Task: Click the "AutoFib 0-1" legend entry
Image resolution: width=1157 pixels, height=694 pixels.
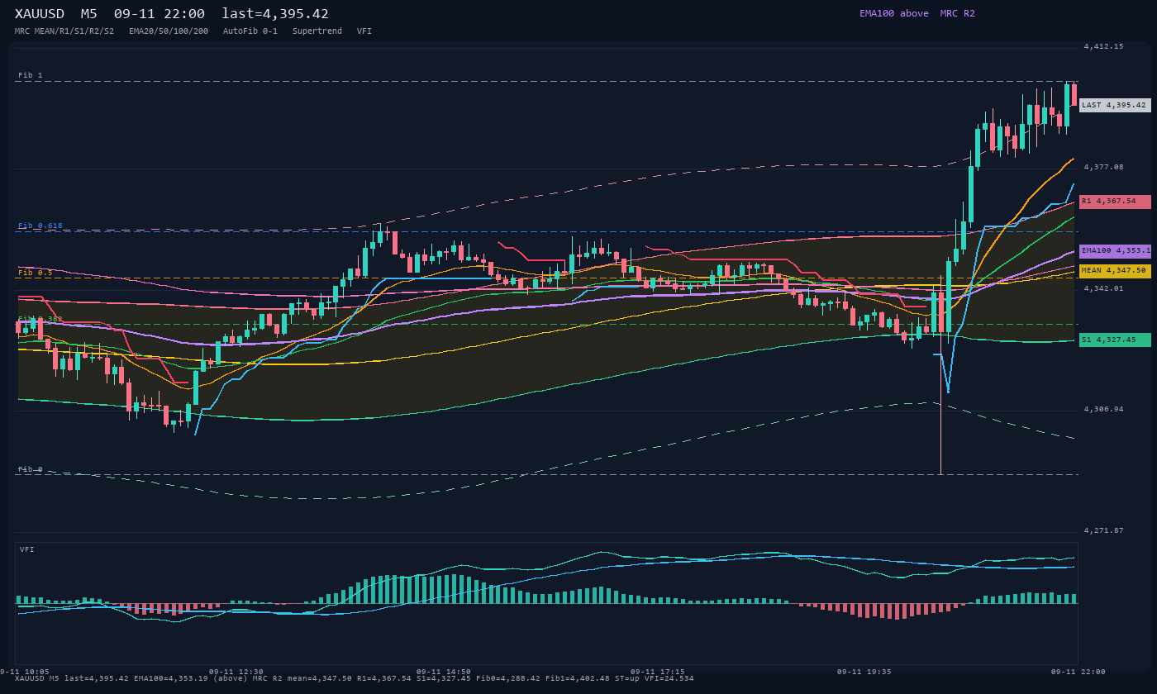Action: point(250,31)
